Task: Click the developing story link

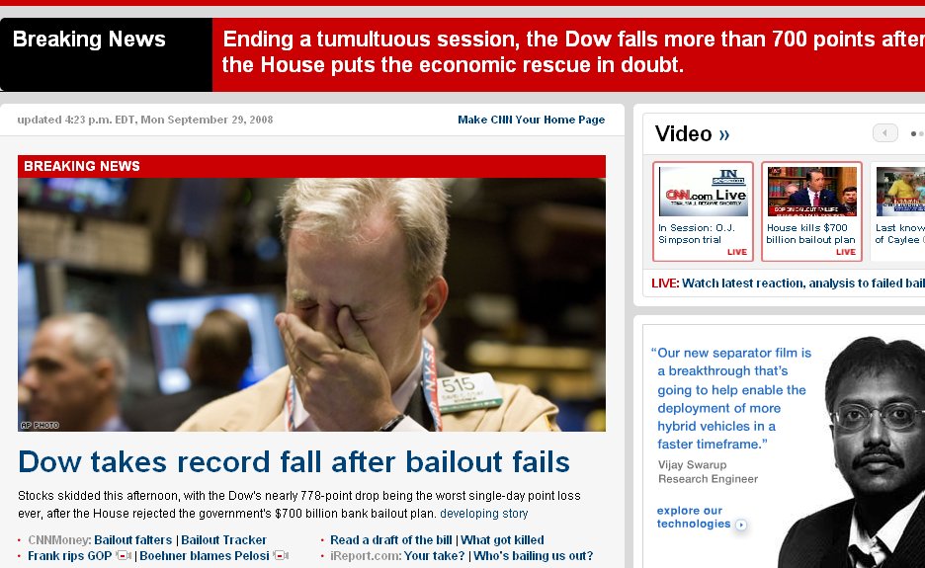Action: click(x=483, y=514)
